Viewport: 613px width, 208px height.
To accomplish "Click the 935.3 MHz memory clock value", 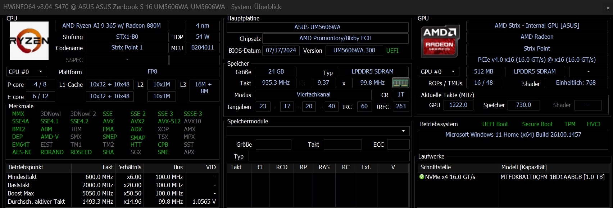I will point(276,83).
